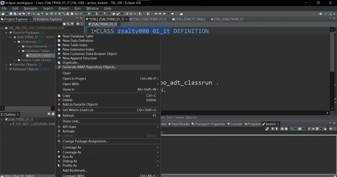The image size is (337, 177).
Task: Expand the Data Elements folder
Action: pyautogui.click(x=19, y=46)
